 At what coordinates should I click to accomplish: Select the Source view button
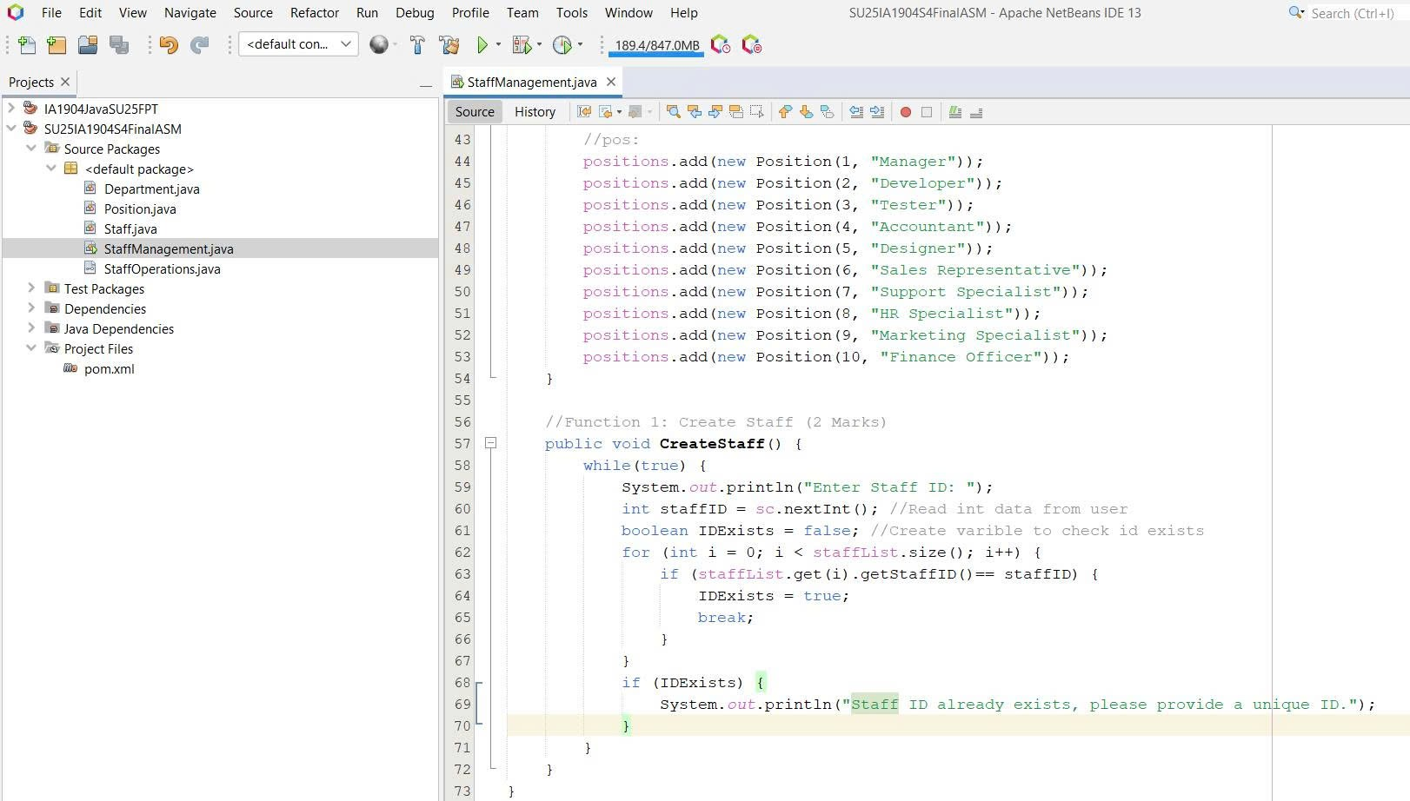click(x=475, y=112)
